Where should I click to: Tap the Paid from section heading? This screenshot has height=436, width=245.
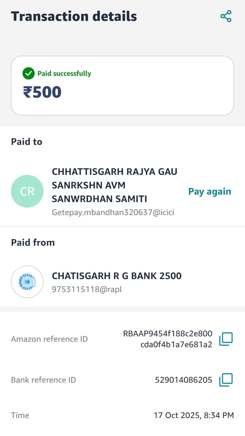(x=33, y=242)
